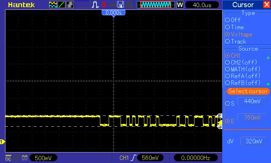Click the floppy disk save icon
Screen dimensions: 271x163
121,5
